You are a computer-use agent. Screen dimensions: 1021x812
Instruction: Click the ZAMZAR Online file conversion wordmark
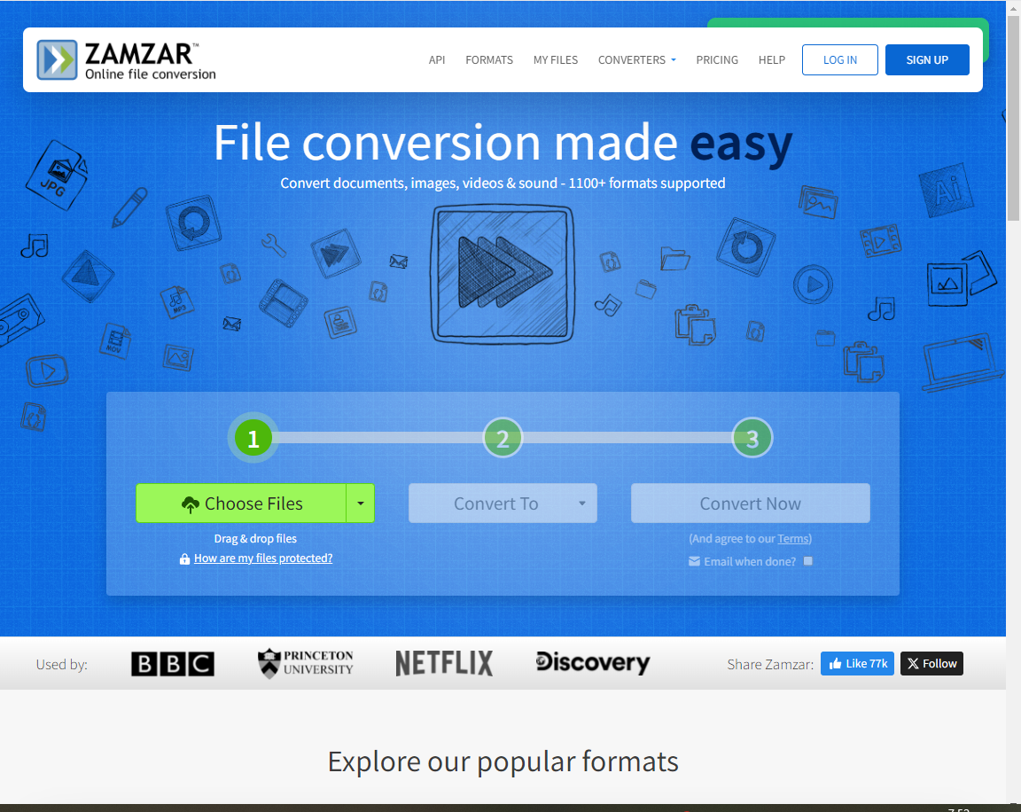151,61
